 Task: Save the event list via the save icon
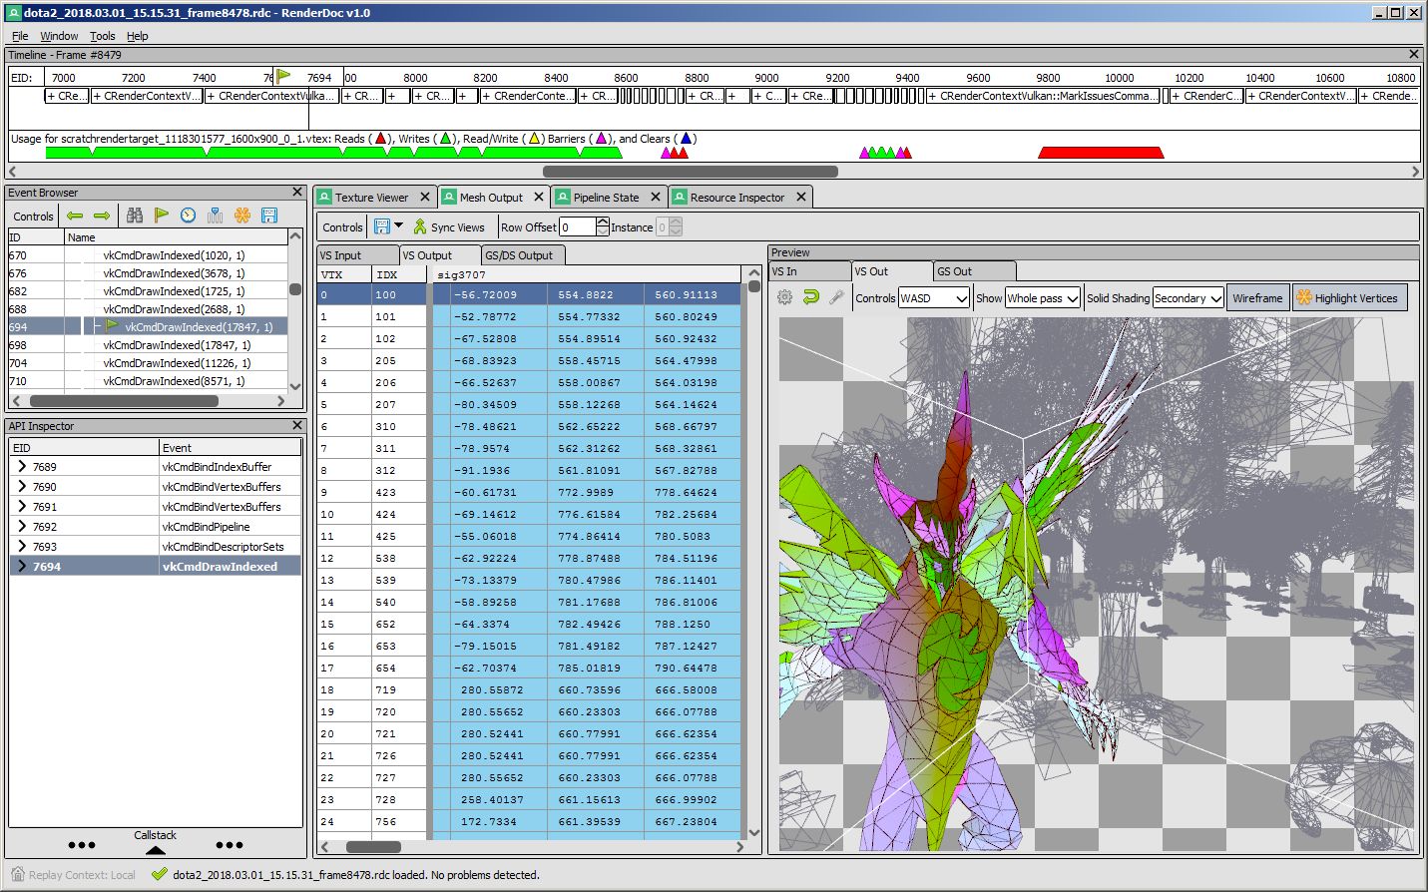click(267, 216)
